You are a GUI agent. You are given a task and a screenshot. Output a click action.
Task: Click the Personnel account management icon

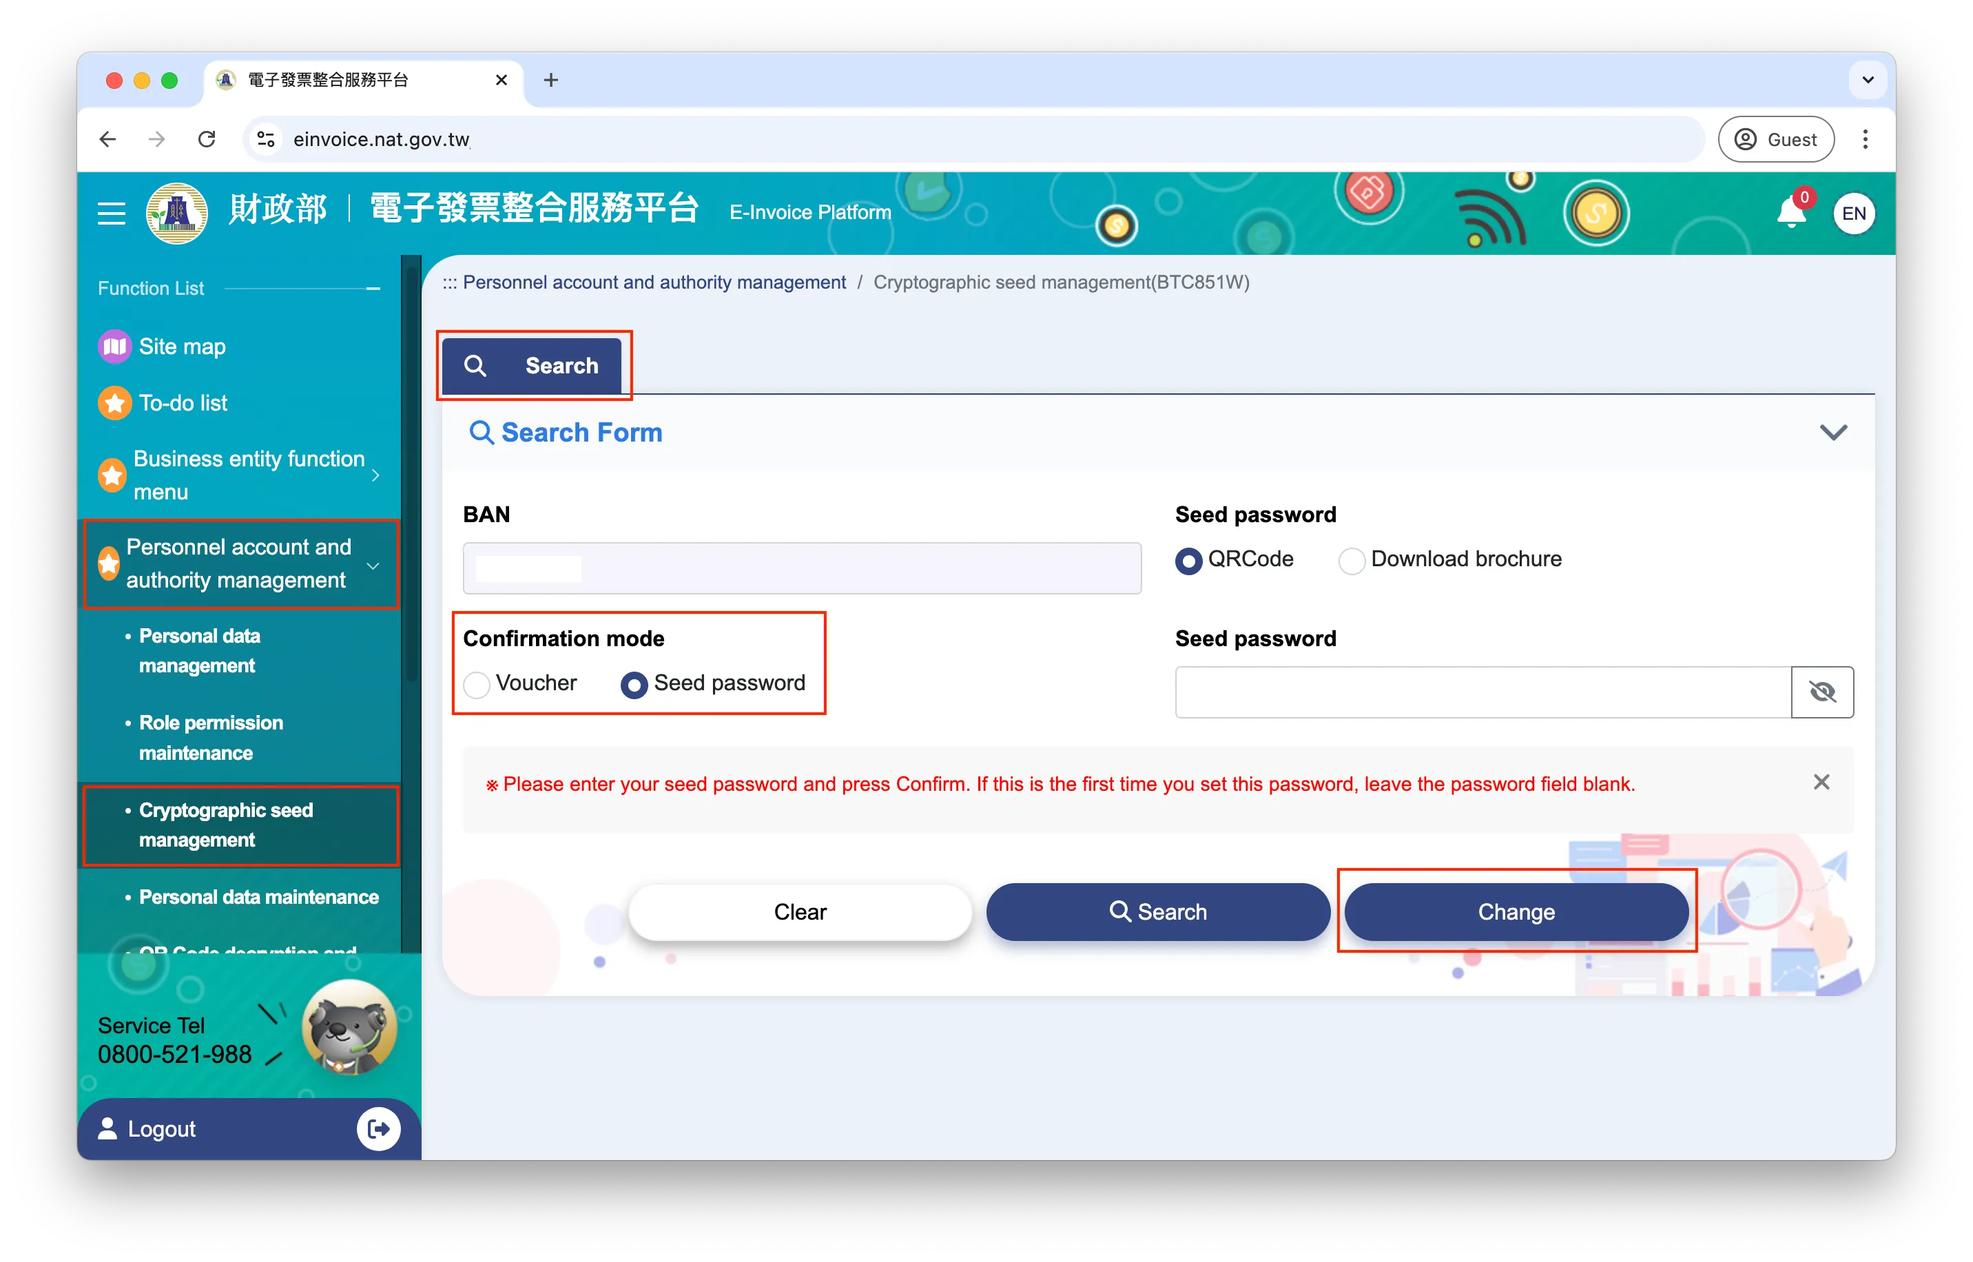pos(114,562)
